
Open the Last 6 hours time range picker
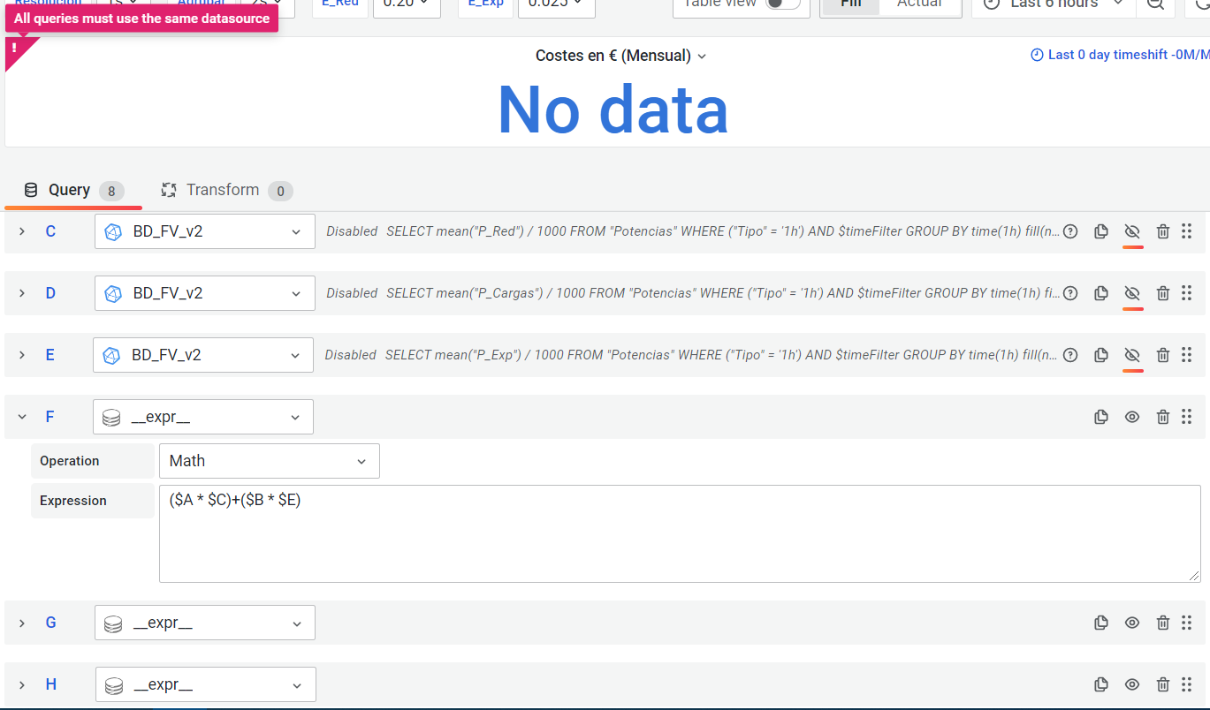tap(1052, 5)
